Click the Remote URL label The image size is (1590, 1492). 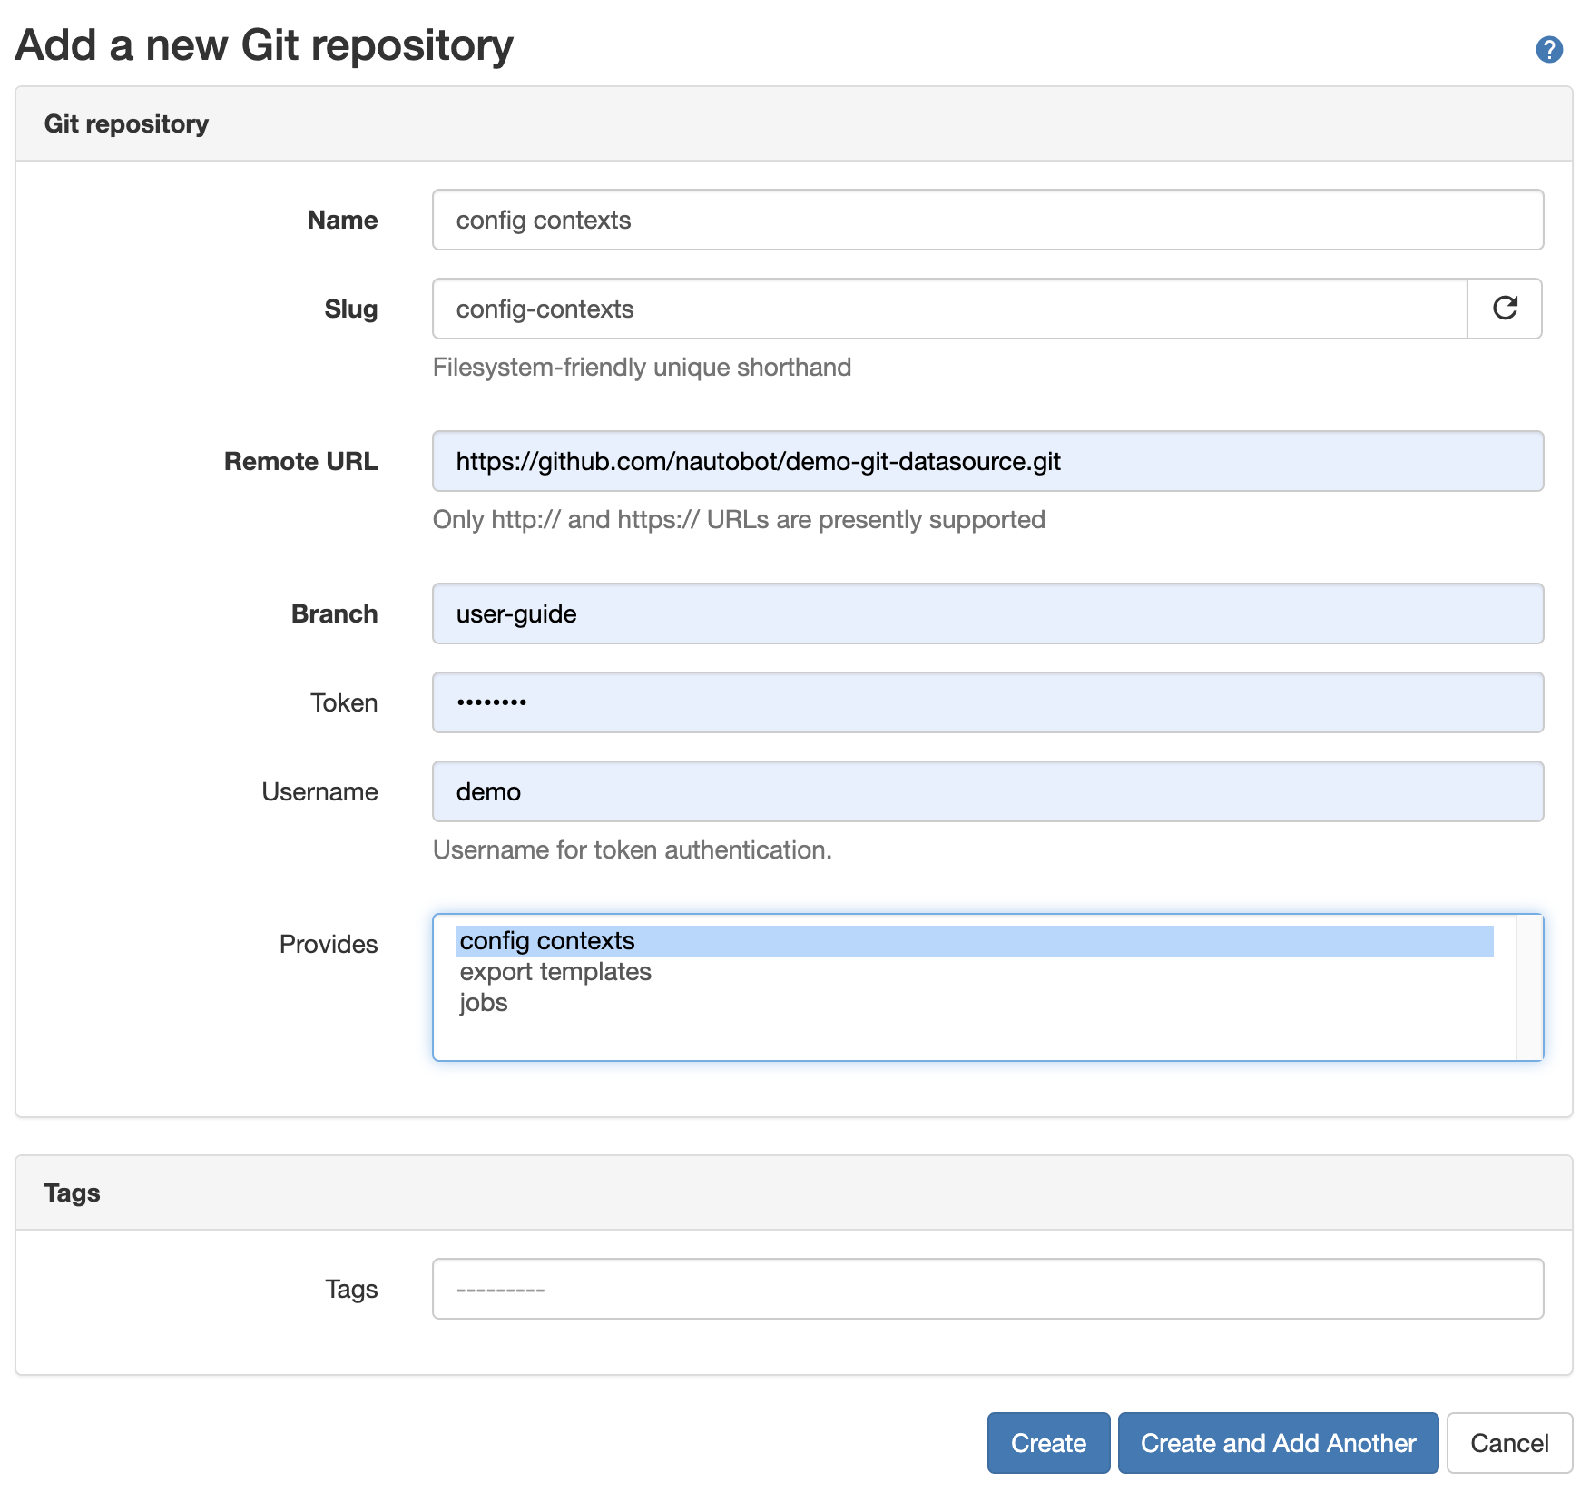(x=300, y=461)
